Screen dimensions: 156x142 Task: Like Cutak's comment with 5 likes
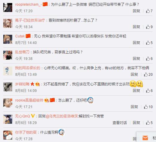pos(149,43)
